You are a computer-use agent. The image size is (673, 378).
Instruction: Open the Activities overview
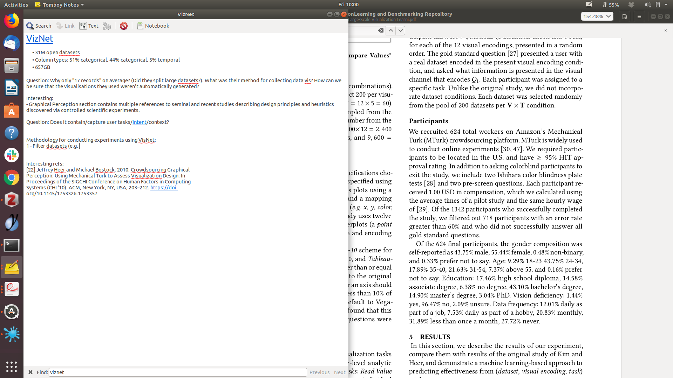pos(16,5)
